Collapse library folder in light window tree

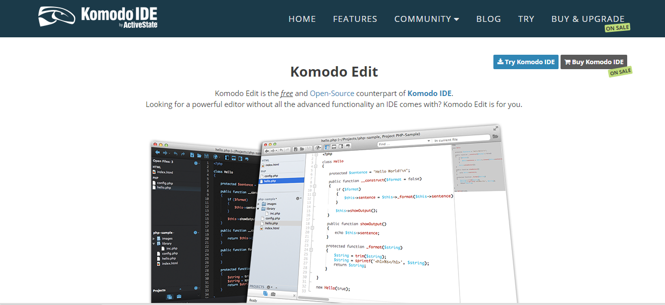tap(258, 208)
